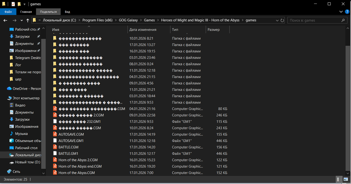The width and height of the screenshot is (351, 184).
Task: Select the file Horn of the Abyss.CGM
Action: [x=77, y=173]
